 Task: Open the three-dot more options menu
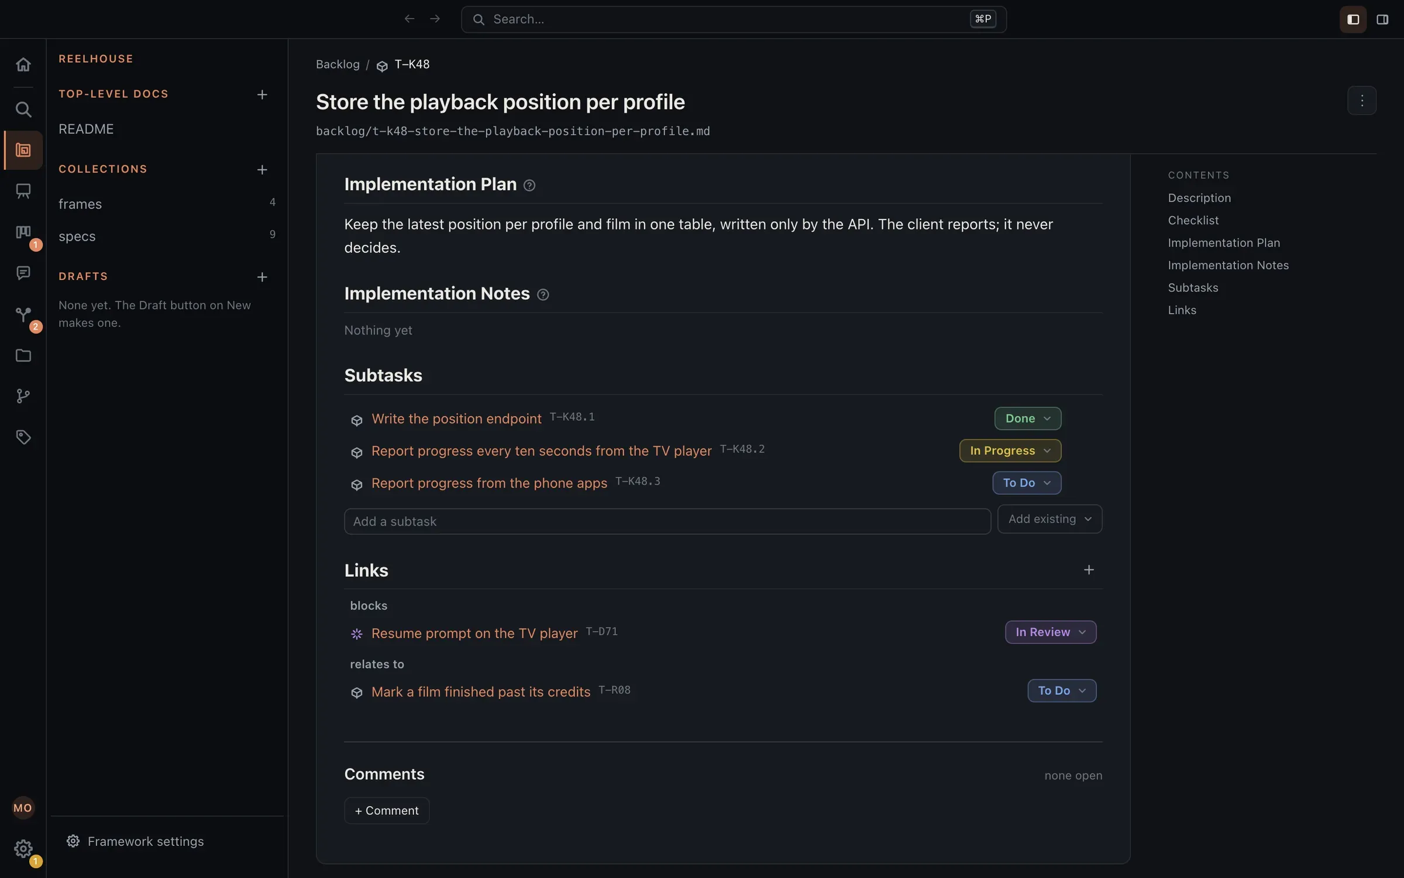pyautogui.click(x=1362, y=101)
